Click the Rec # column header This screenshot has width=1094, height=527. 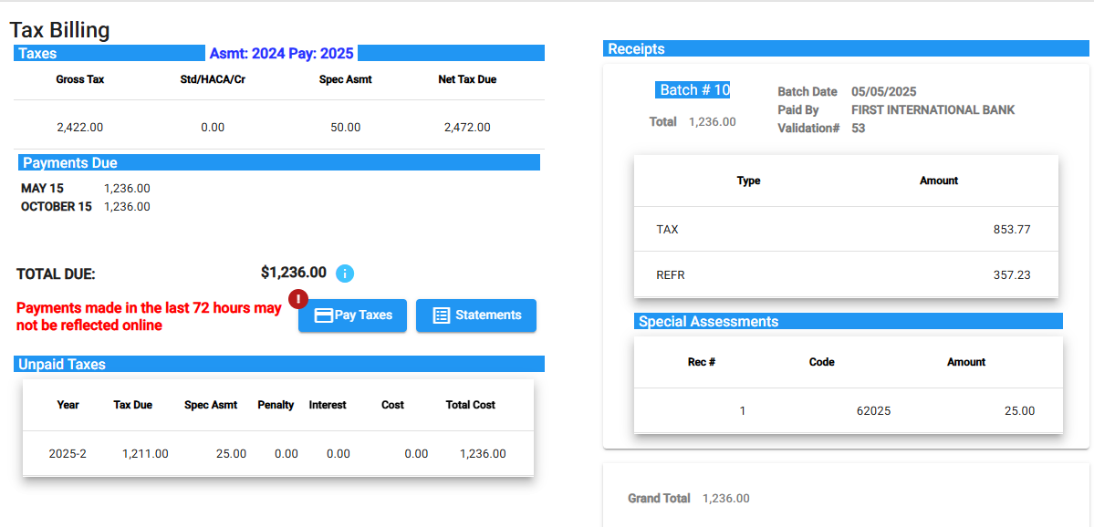701,362
